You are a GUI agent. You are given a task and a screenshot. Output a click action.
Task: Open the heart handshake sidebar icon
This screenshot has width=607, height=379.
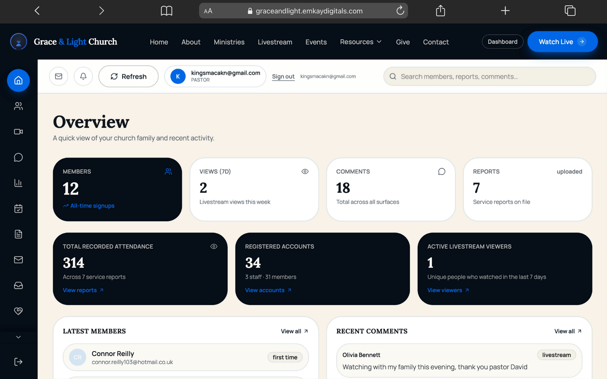[18, 311]
